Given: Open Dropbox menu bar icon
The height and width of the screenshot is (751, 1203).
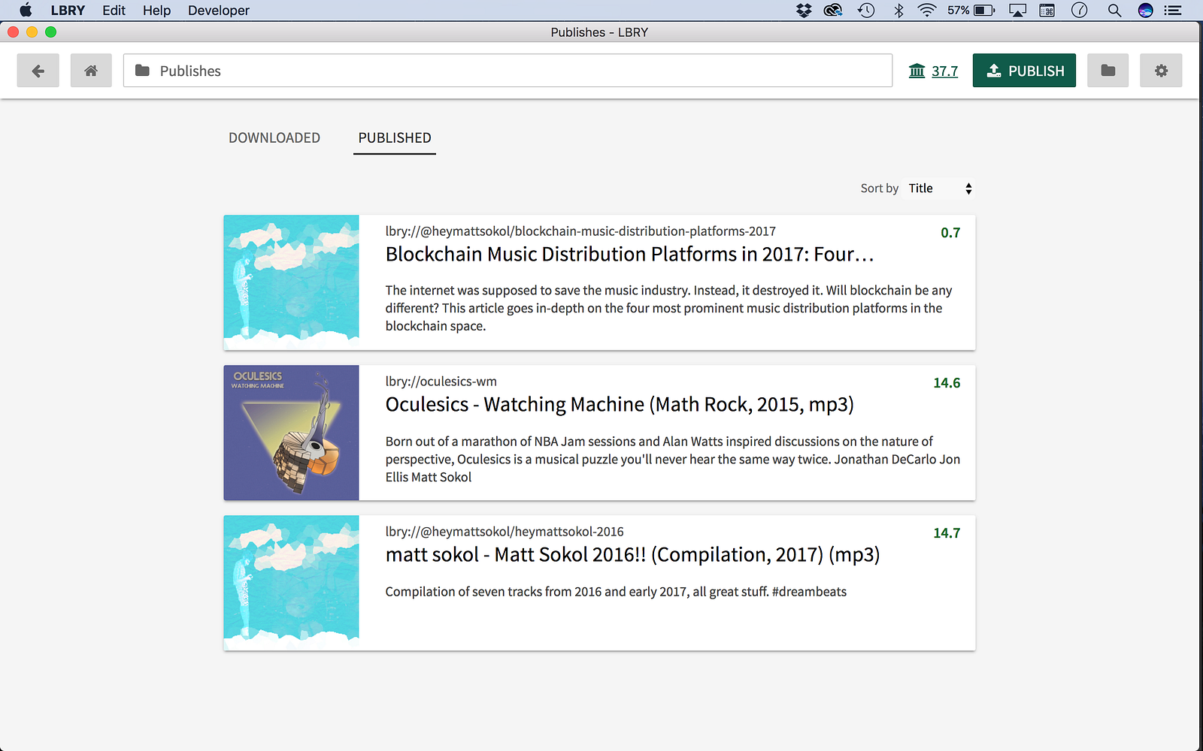Looking at the screenshot, I should (x=804, y=11).
